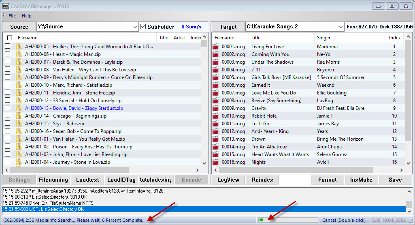Click the Save button
This screenshot has height=225, width=415.
coord(395,180)
